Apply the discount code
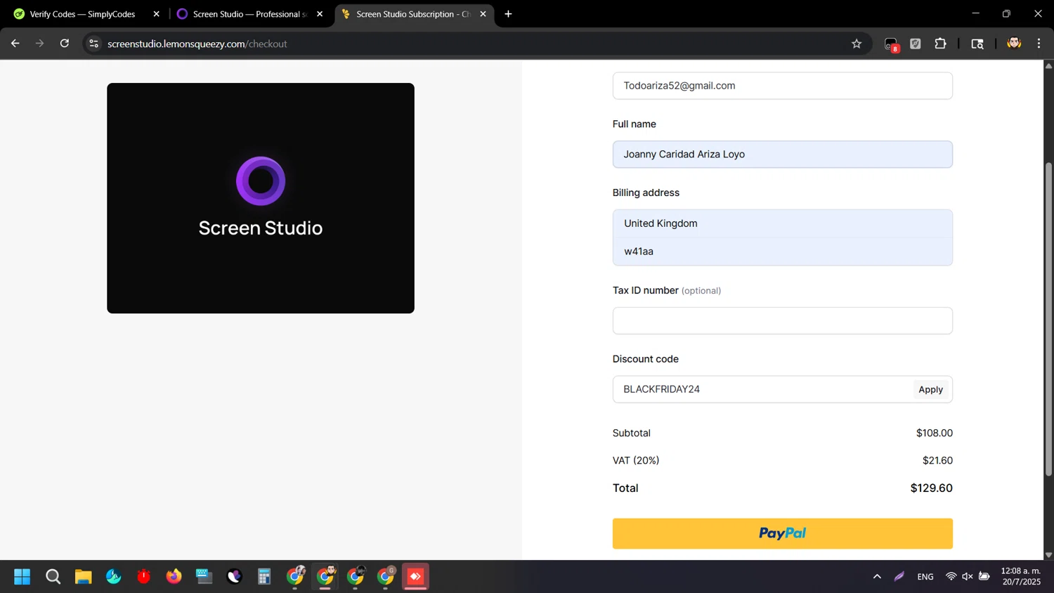Image resolution: width=1054 pixels, height=593 pixels. tap(930, 389)
